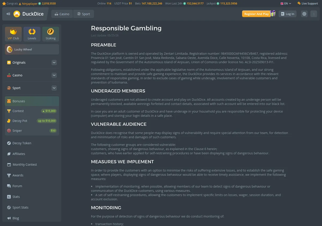Expand the Sport section chevron

tap(54, 88)
